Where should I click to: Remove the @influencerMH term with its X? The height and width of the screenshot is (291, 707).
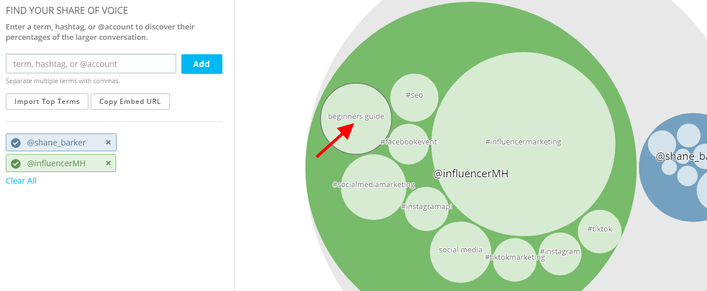pyautogui.click(x=108, y=163)
